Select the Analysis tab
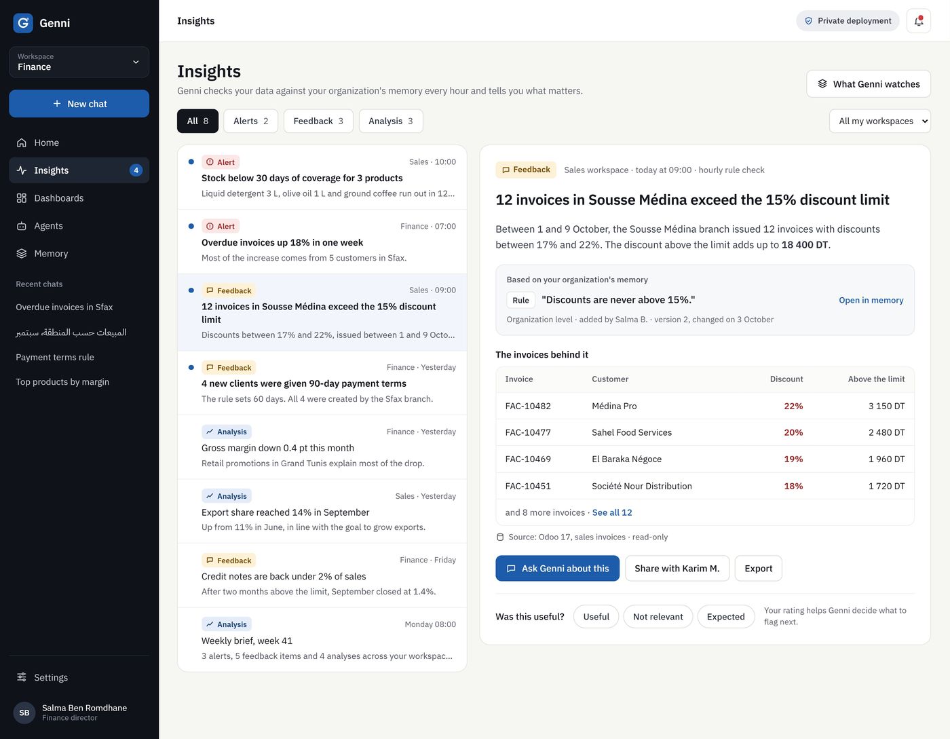Screen dimensions: 950x739 pyautogui.click(x=391, y=121)
